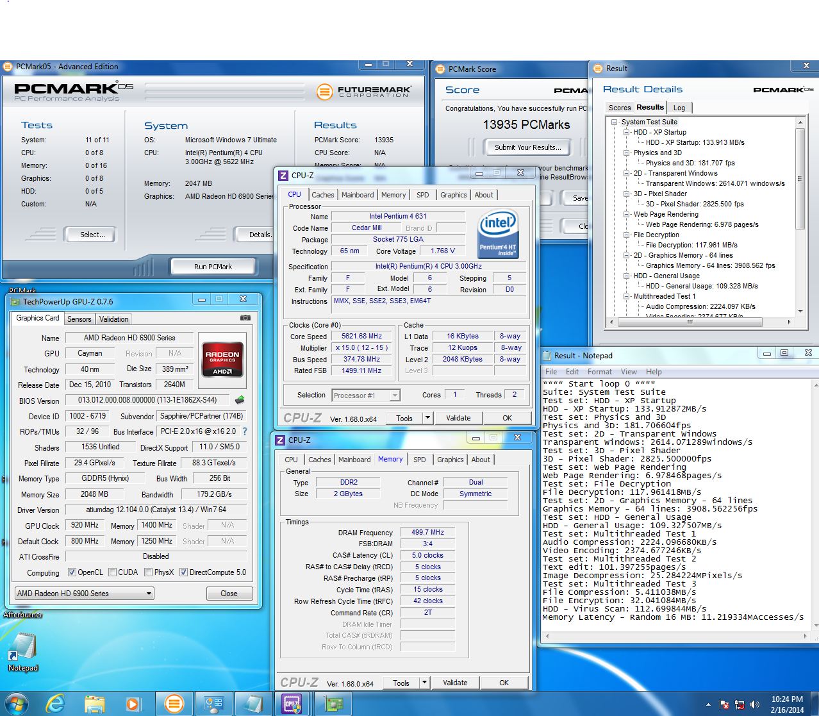Open Windows Media Player from the taskbar
The height and width of the screenshot is (716, 819).
coord(133,704)
